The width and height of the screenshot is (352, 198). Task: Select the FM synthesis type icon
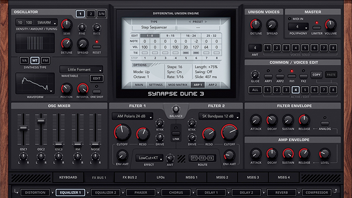pos(45,60)
